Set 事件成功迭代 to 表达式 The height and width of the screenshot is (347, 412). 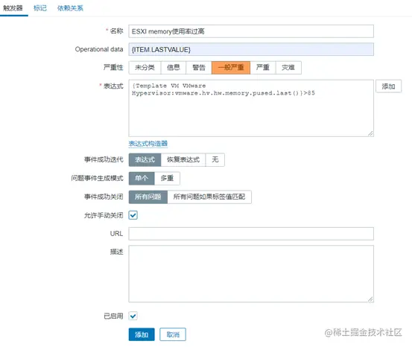[145, 159]
